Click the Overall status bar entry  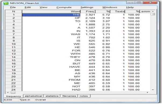pos(40,100)
